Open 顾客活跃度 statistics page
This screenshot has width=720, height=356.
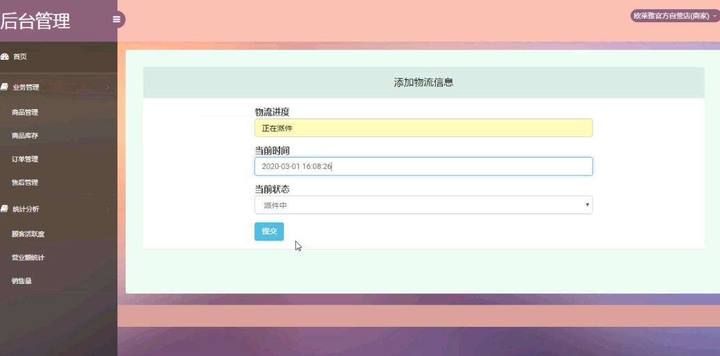[x=28, y=234]
